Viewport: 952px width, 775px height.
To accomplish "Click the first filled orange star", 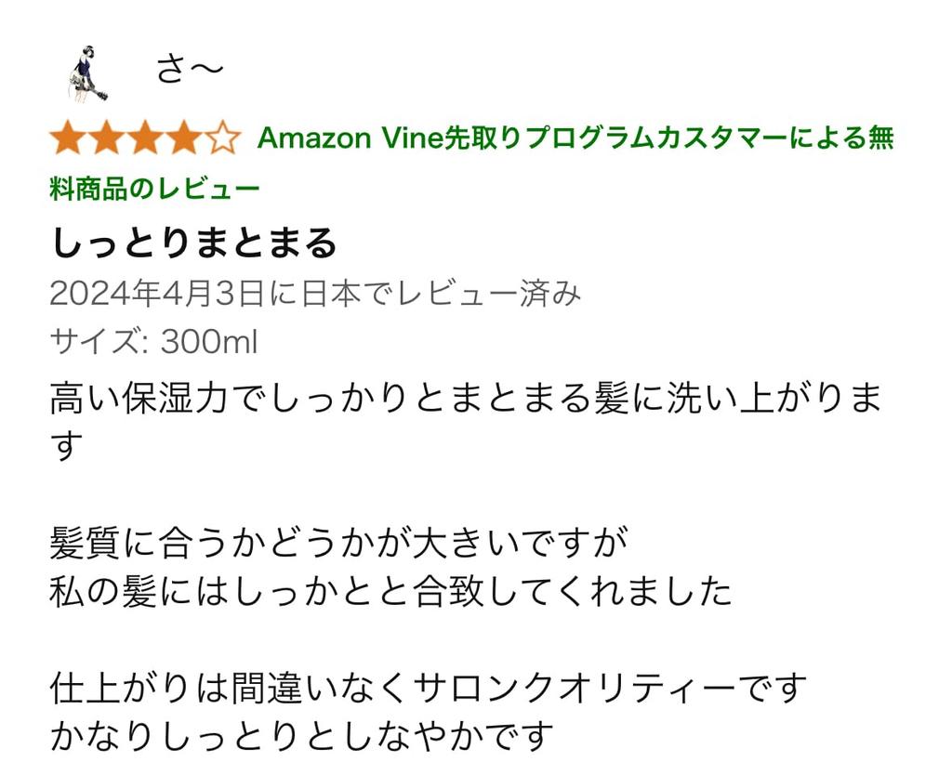I will point(67,139).
